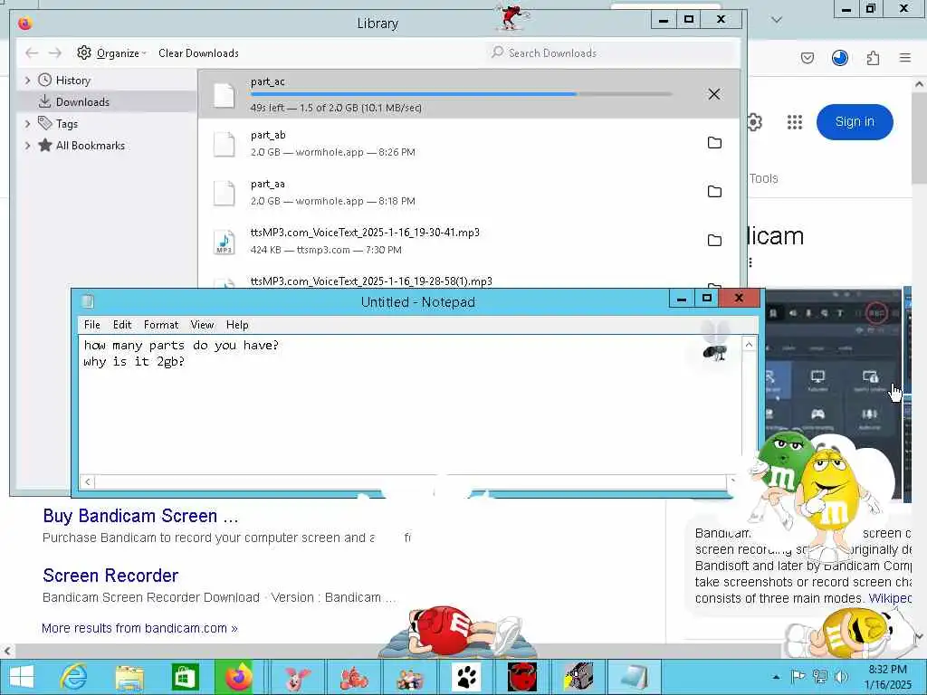Screen dimensions: 927x695
Task: Launch Internet Explorer from taskbar
Action: pos(74,677)
